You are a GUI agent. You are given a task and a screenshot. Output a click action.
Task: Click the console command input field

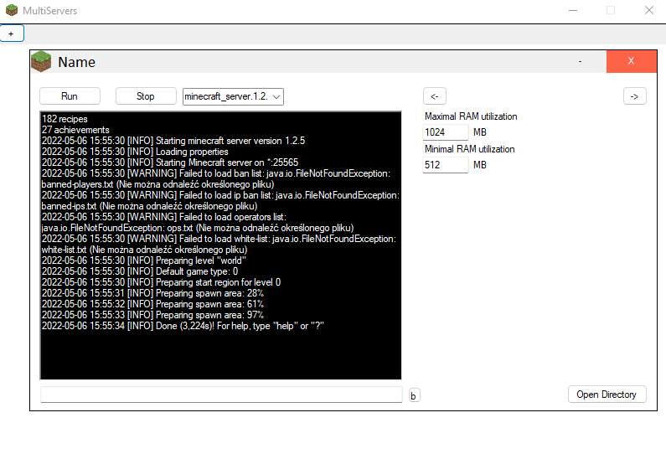221,395
